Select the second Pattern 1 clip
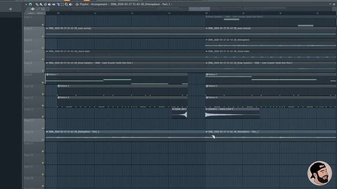Viewport: 337px width, 189px height. (x=271, y=90)
